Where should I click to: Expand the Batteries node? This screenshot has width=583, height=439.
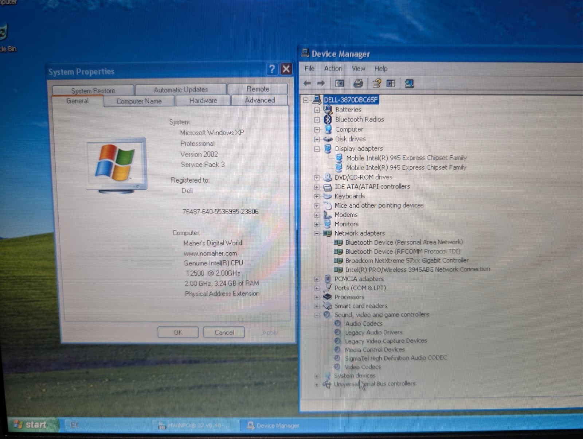point(317,110)
